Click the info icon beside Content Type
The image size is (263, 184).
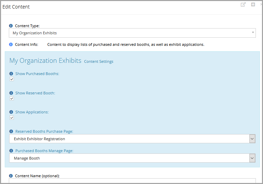11,26
